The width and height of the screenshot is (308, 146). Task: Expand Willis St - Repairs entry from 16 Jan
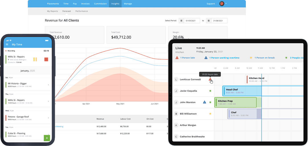[x=48, y=101]
